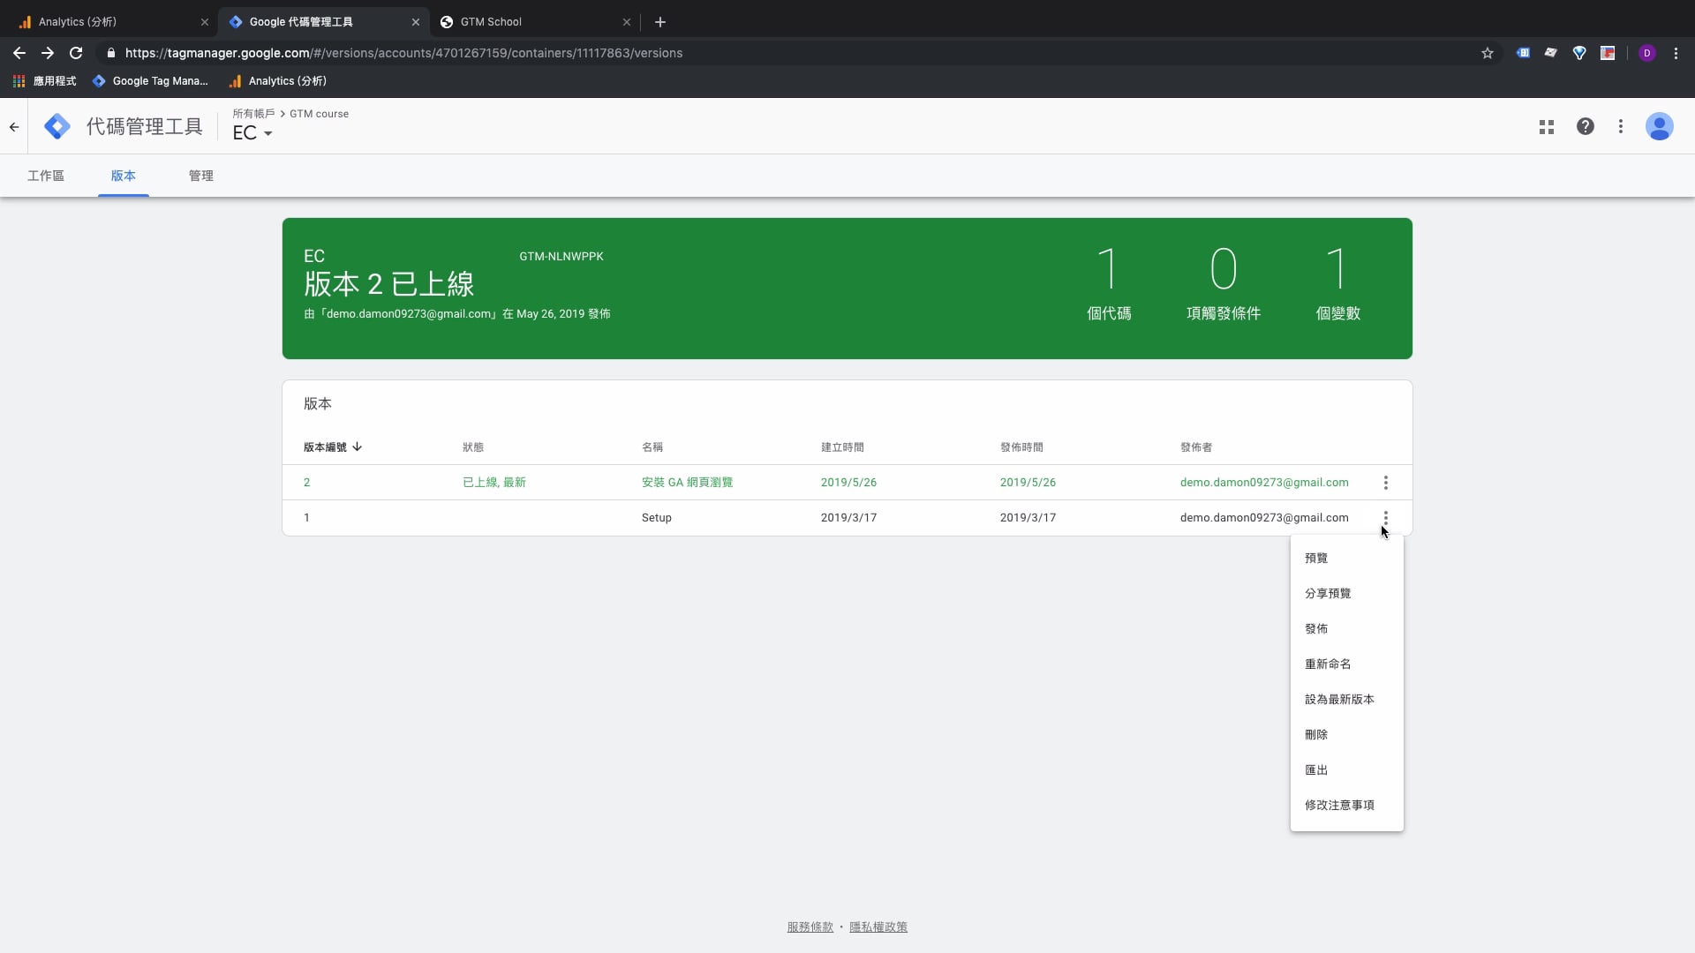Click the Tag Manager diamond logo
1695x953 pixels.
pos(57,126)
